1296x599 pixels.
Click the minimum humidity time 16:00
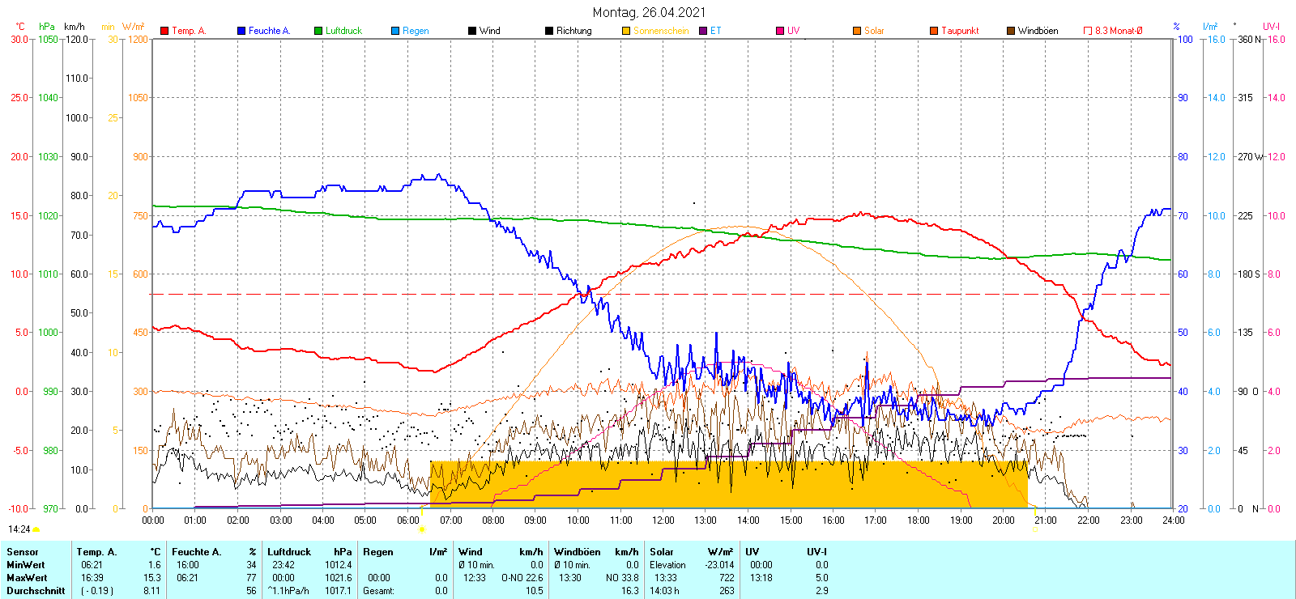(187, 565)
